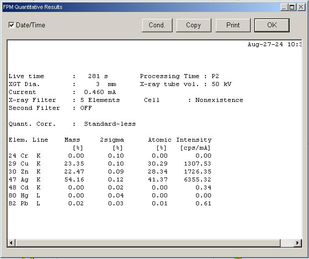Image resolution: width=309 pixels, height=259 pixels.
Task: Click the X-ray tube vol. value 50 kV
Action: (221, 84)
